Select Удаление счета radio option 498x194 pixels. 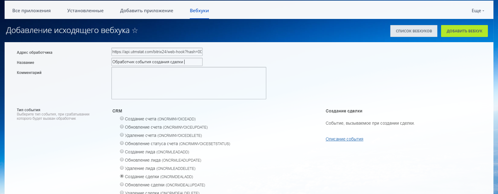(122, 135)
